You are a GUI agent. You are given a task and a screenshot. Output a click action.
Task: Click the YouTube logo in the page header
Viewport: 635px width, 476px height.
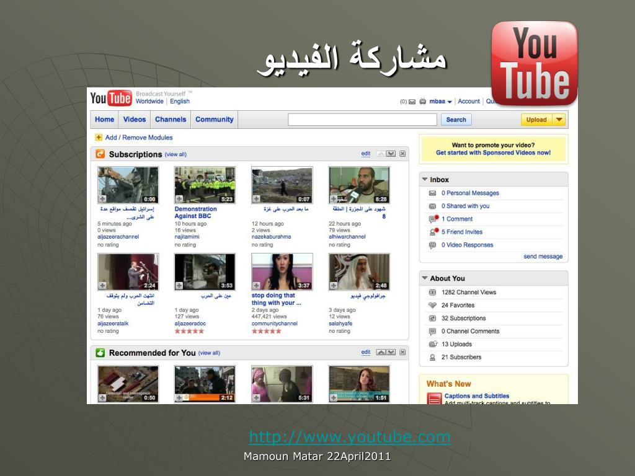(x=111, y=99)
